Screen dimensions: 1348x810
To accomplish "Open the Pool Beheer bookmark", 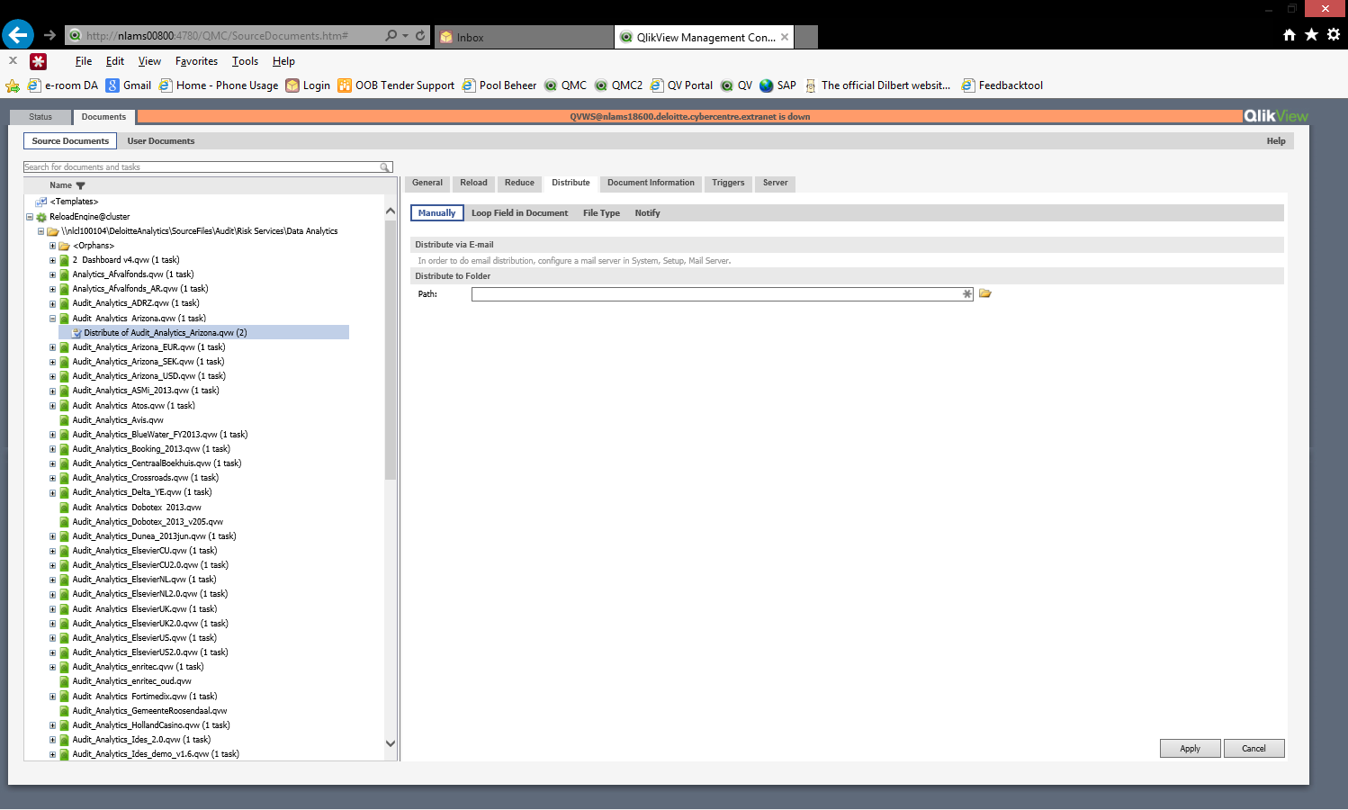I will point(499,85).
